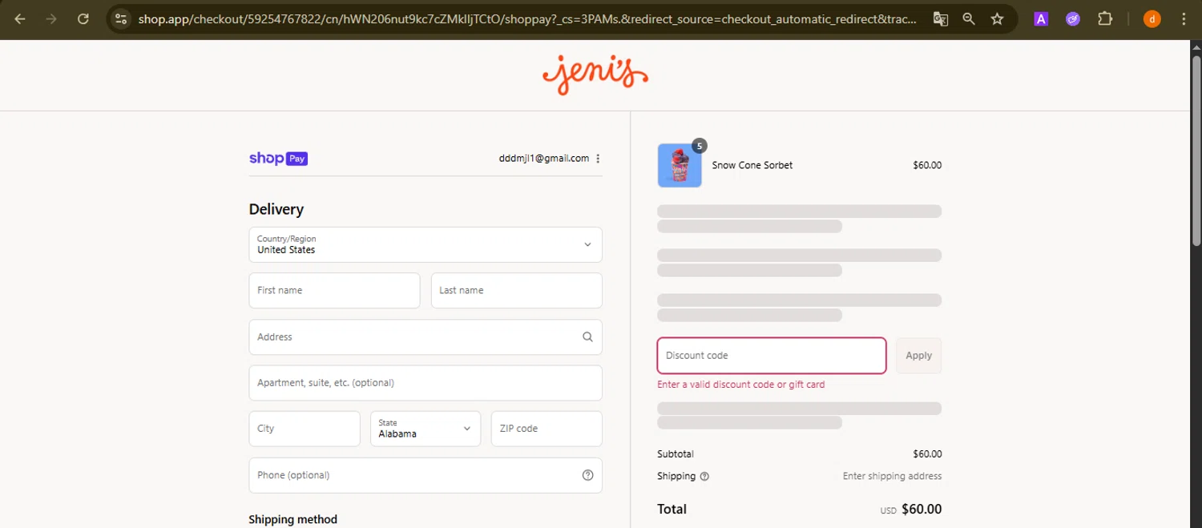Show shipping info help icon

point(704,477)
